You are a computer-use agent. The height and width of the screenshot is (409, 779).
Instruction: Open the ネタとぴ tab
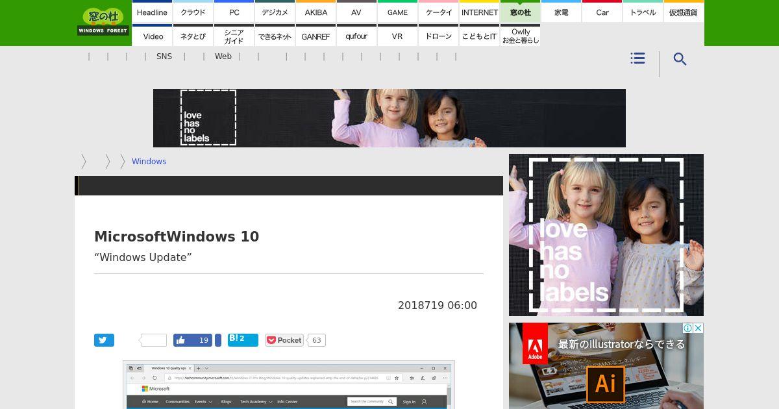tap(193, 36)
